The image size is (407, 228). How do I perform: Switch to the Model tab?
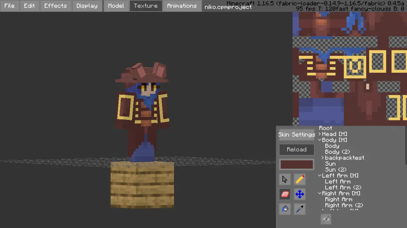coord(116,6)
